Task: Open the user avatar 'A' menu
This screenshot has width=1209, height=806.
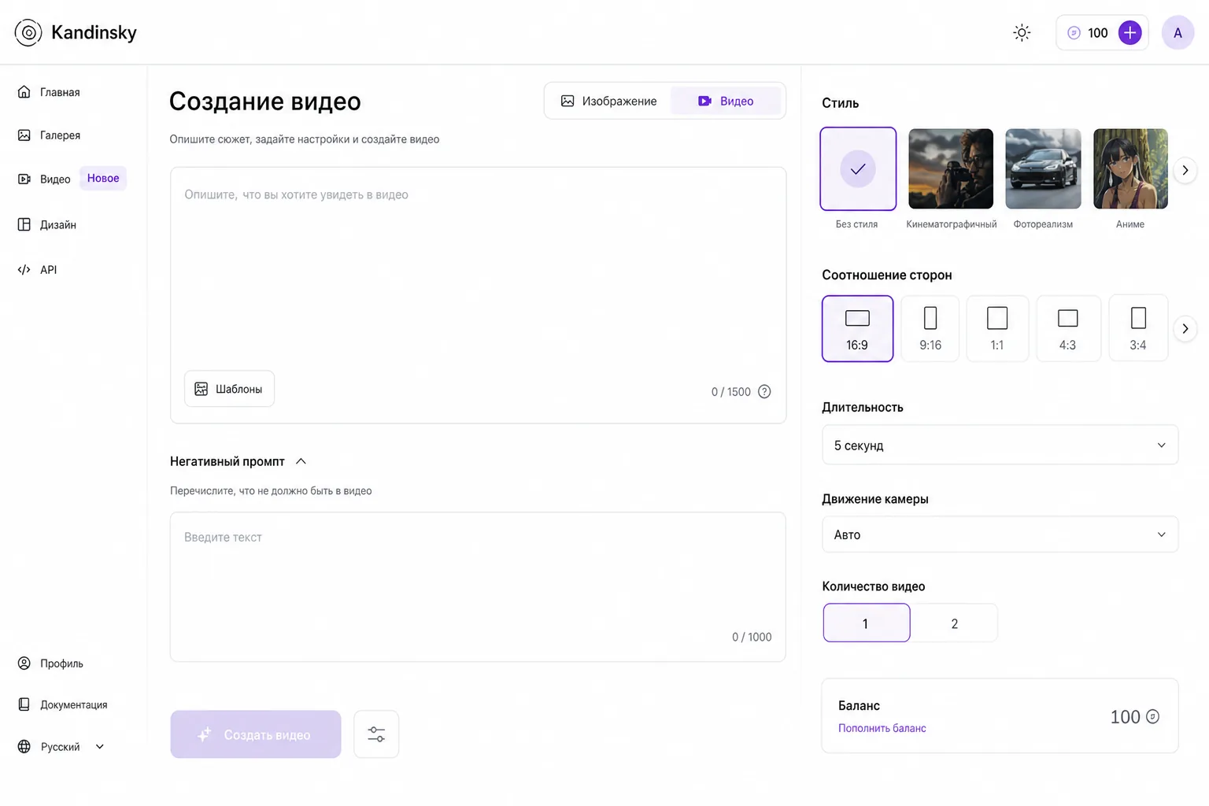Action: tap(1178, 33)
